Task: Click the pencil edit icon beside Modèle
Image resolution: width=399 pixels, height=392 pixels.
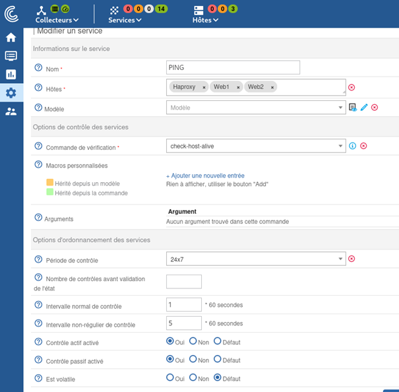Action: click(x=363, y=108)
